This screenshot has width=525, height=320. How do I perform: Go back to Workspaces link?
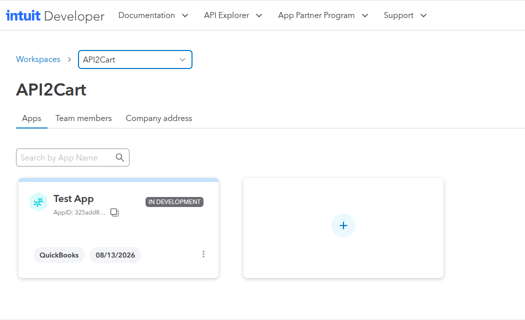click(38, 59)
